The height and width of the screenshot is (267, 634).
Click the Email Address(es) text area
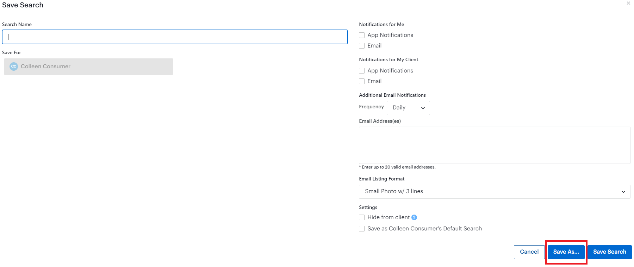click(x=495, y=145)
